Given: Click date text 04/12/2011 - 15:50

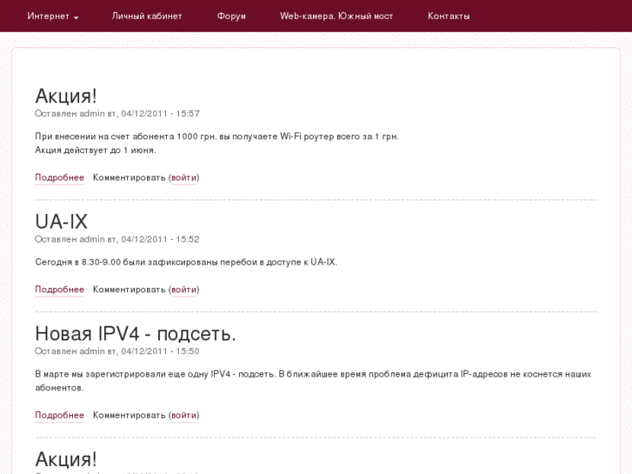Looking at the screenshot, I should pos(161,351).
